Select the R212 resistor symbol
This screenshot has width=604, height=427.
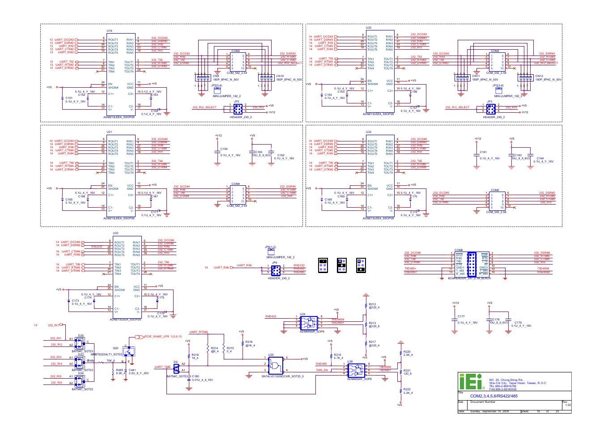366,305
